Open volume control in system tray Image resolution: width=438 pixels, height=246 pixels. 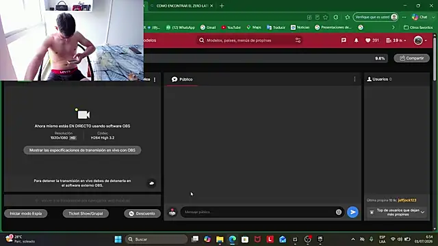(400, 239)
